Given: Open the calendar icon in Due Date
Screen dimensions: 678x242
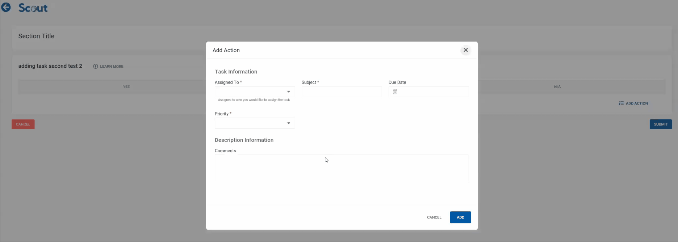Looking at the screenshot, I should coord(395,92).
